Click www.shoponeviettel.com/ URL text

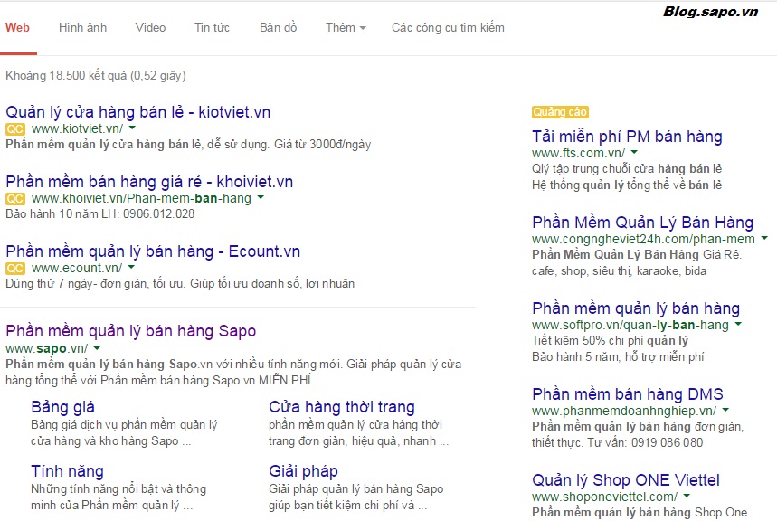coord(604,497)
